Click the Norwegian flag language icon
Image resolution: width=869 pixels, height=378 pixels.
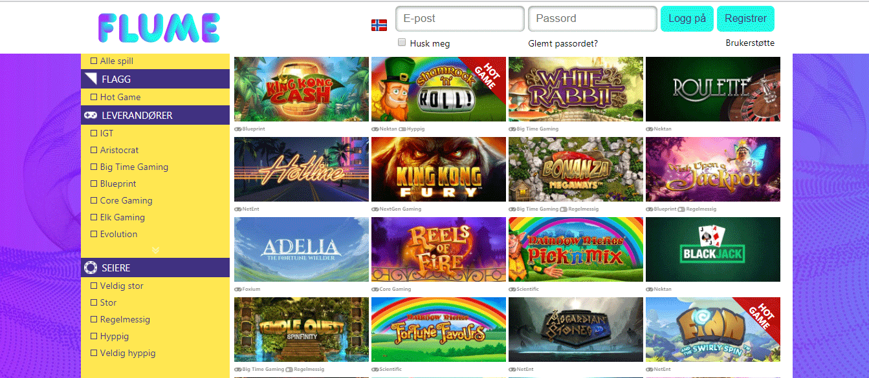379,25
